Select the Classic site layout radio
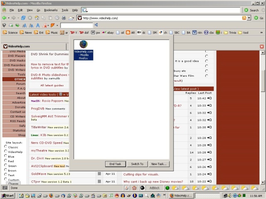The width and height of the screenshot is (266, 199). (5, 146)
